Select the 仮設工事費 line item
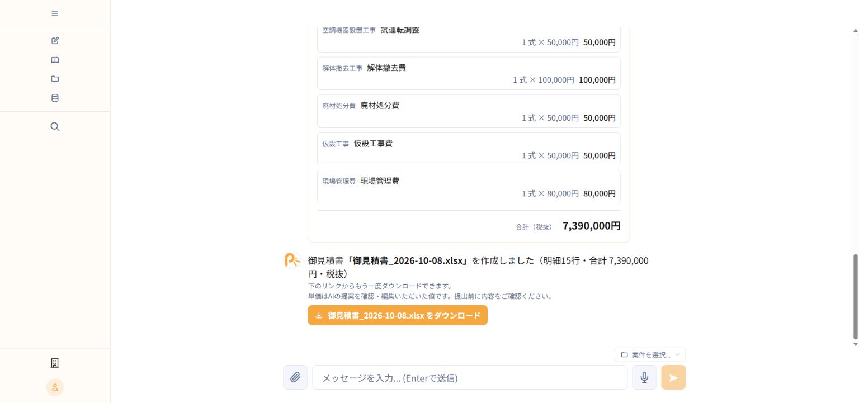Image resolution: width=859 pixels, height=403 pixels. (x=469, y=149)
